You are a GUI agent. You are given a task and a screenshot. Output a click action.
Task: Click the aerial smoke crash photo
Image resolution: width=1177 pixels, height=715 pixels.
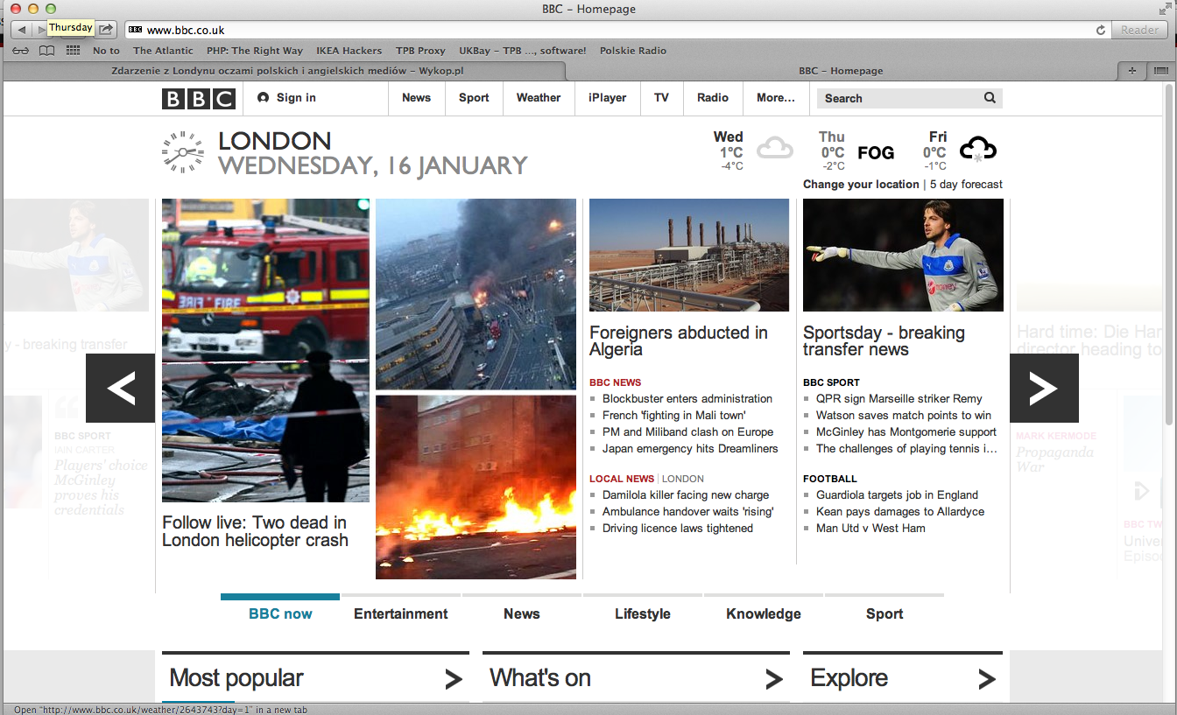[476, 294]
